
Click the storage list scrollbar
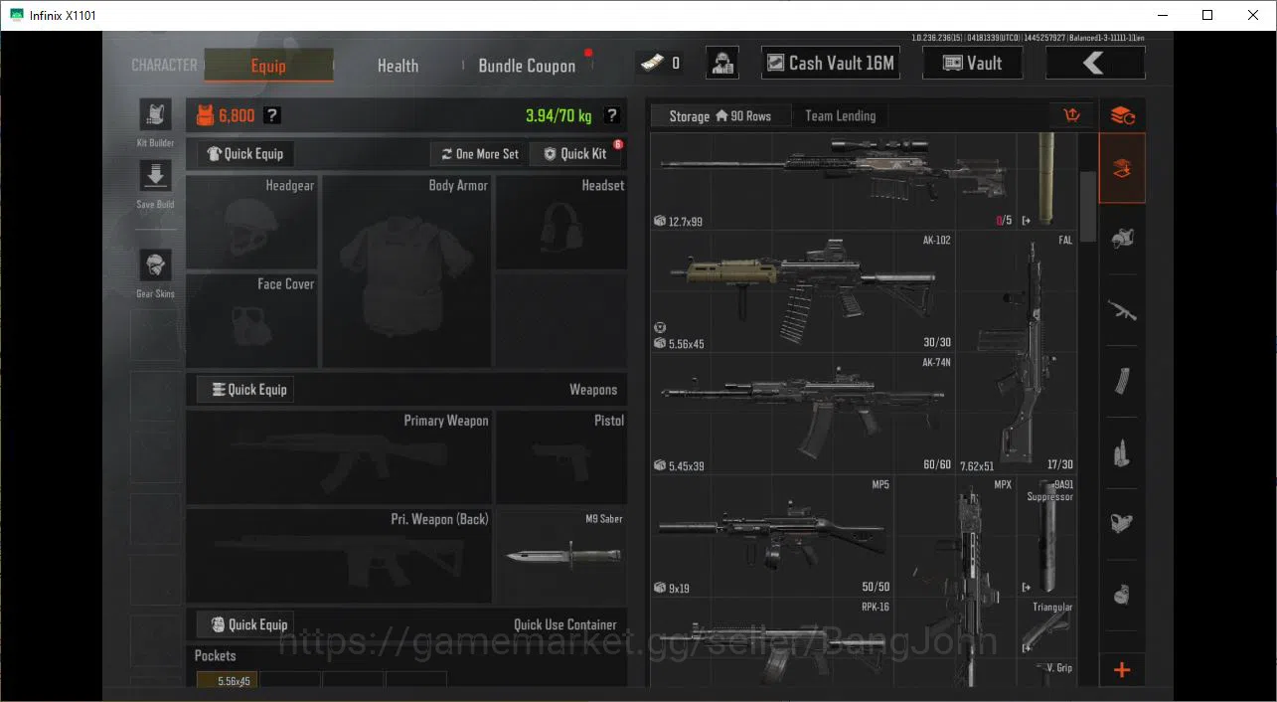[x=1088, y=206]
